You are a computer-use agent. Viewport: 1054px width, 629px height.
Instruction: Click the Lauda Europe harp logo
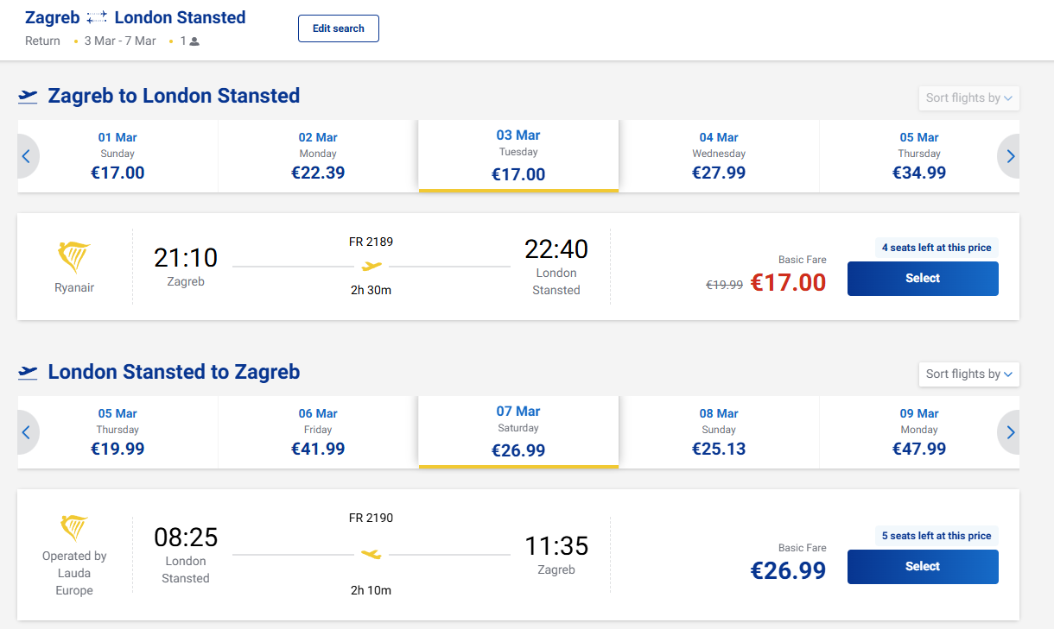pos(74,527)
